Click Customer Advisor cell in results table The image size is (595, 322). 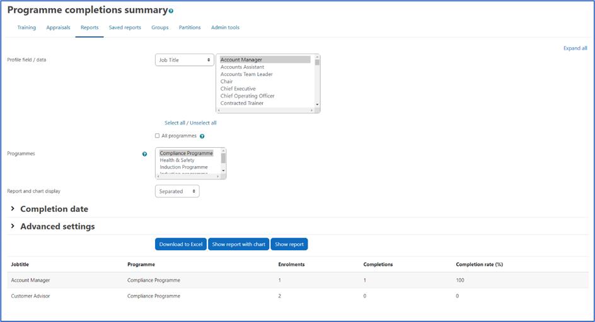coord(30,296)
